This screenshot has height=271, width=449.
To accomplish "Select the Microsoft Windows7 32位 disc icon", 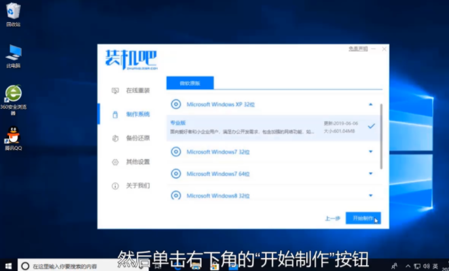I will (x=175, y=152).
